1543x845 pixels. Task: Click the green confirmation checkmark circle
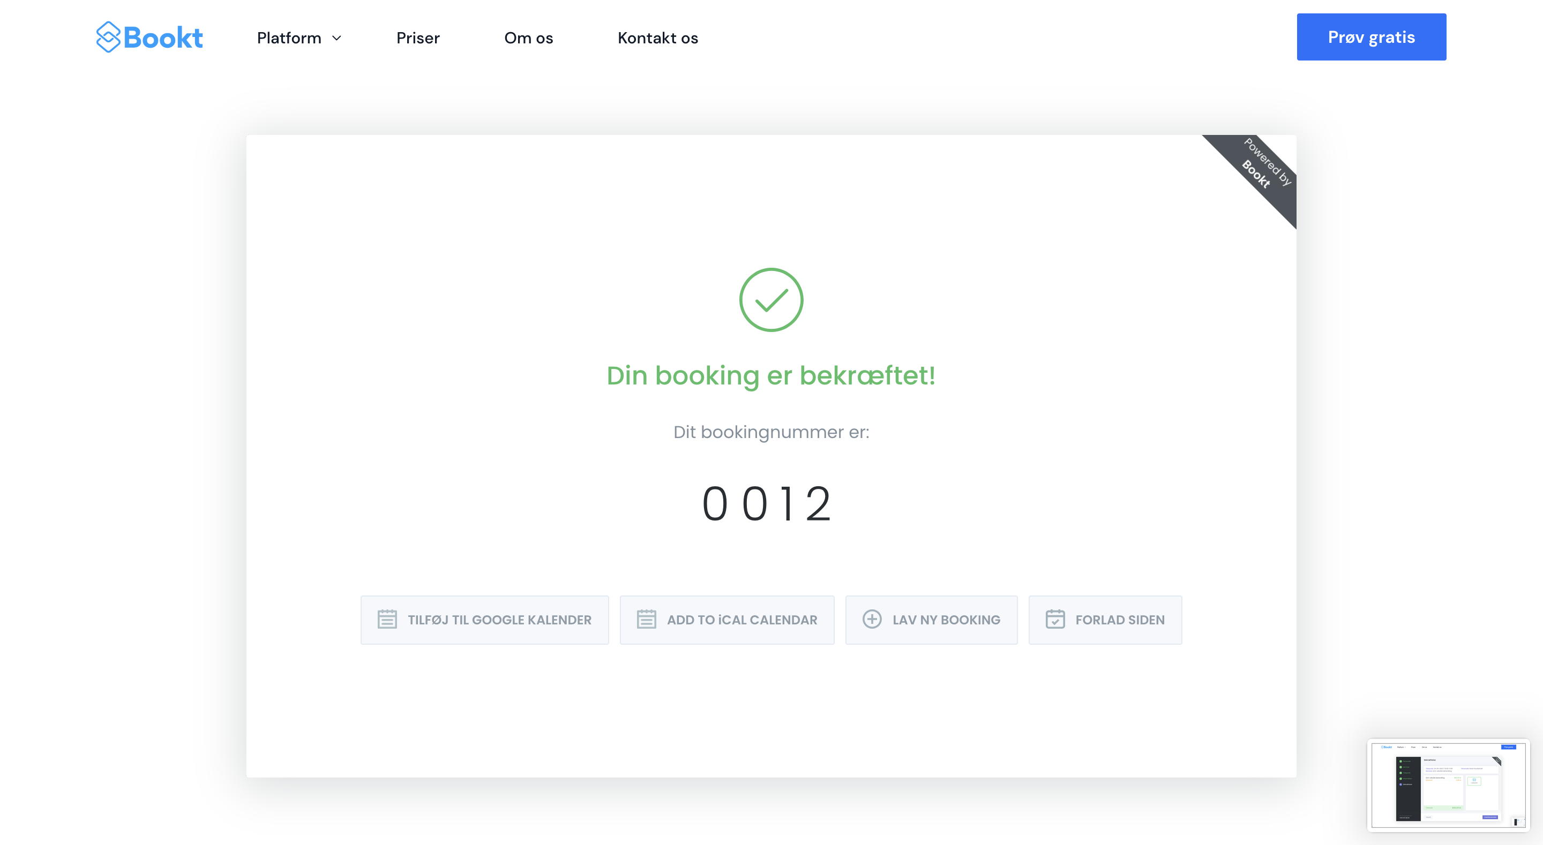tap(771, 299)
